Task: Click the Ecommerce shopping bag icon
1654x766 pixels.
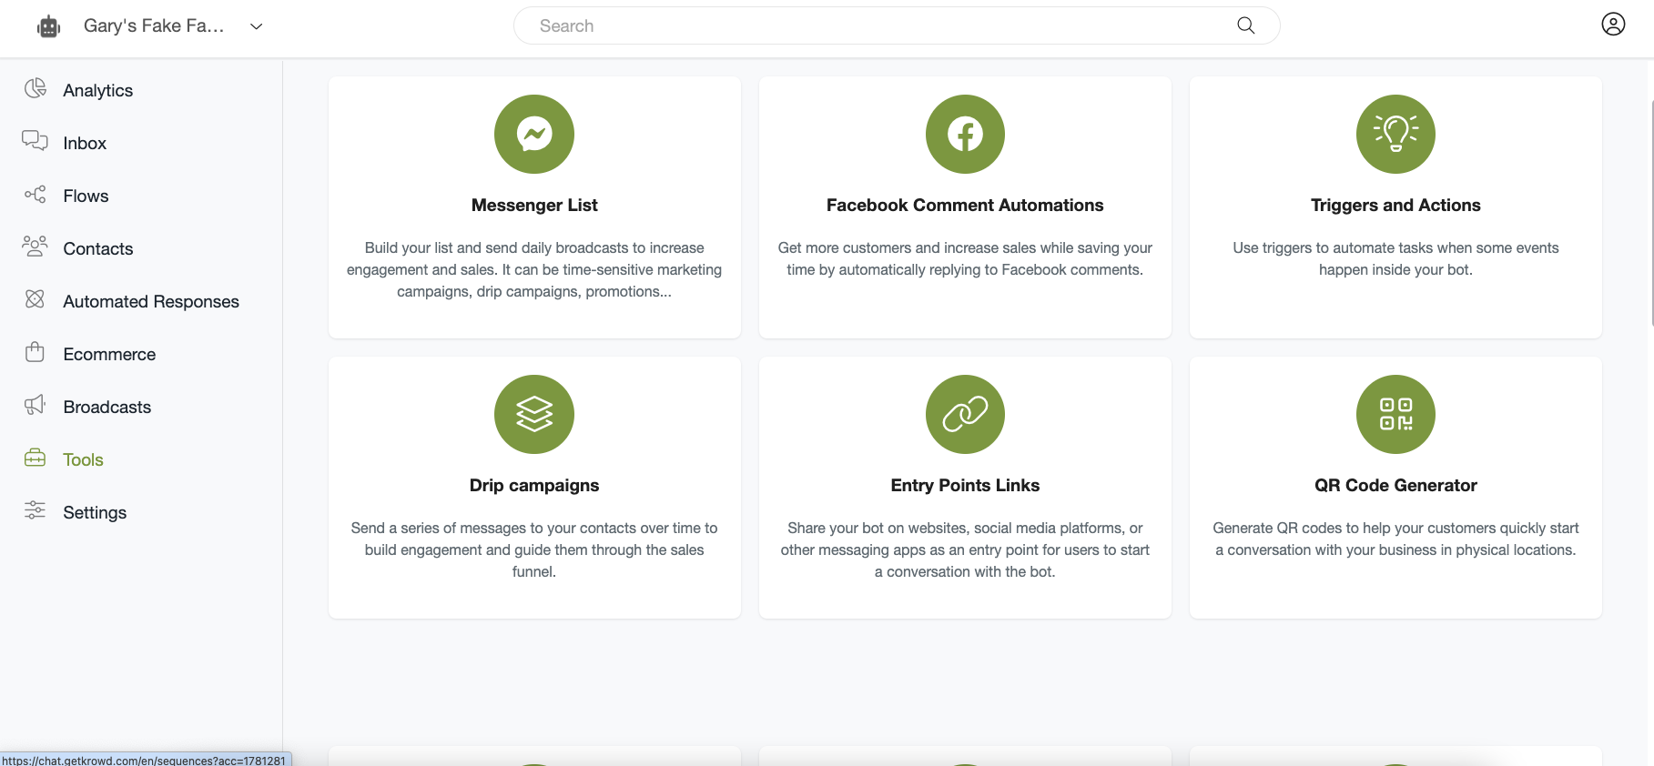Action: click(x=36, y=352)
